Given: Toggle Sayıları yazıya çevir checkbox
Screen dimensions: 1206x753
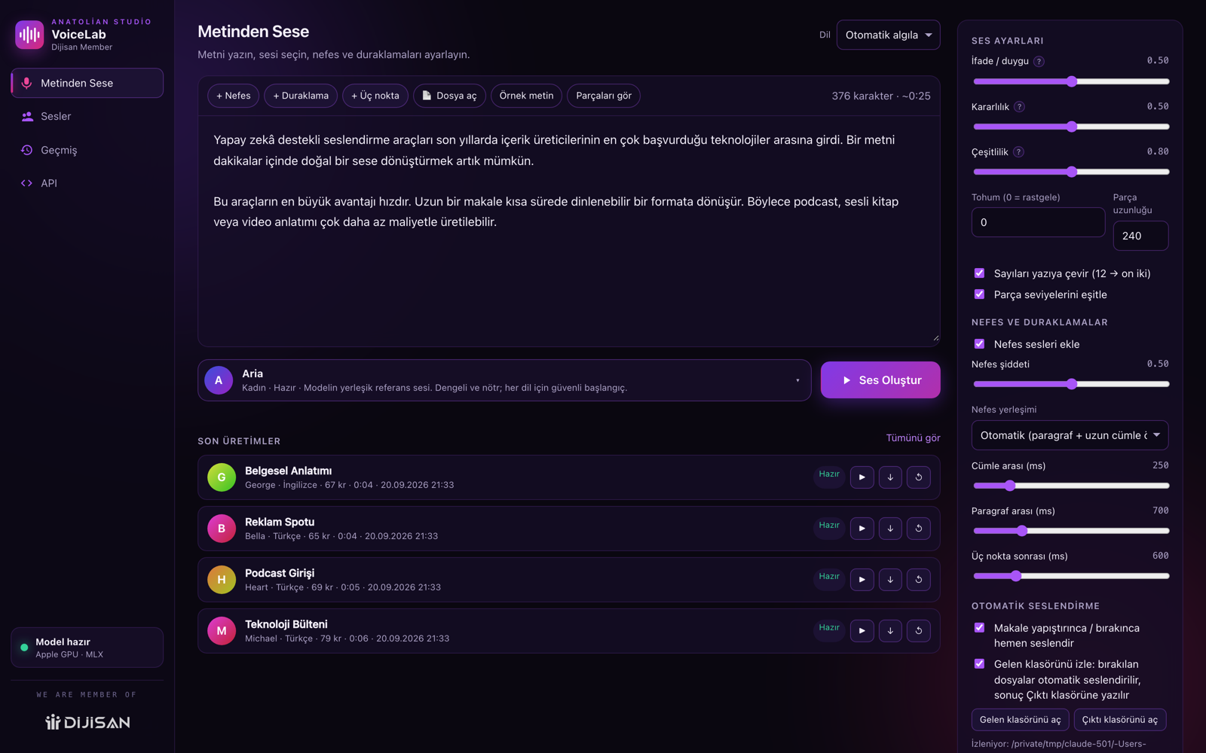Looking at the screenshot, I should [x=979, y=273].
